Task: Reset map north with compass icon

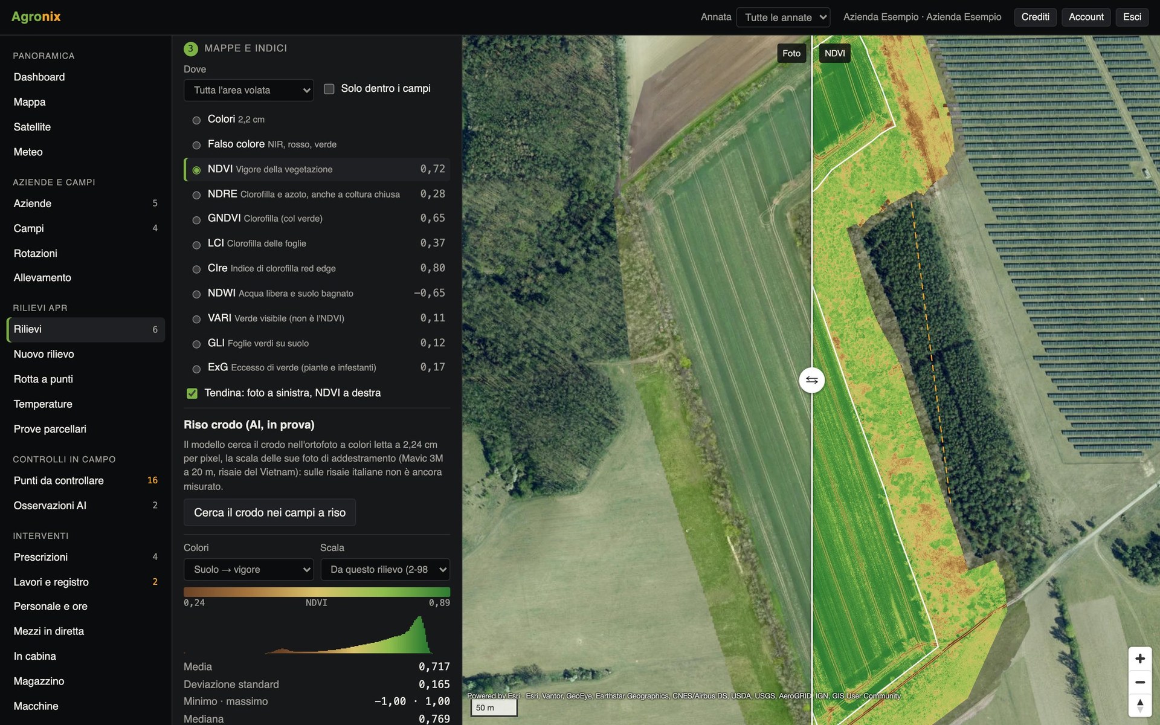Action: pos(1139,705)
